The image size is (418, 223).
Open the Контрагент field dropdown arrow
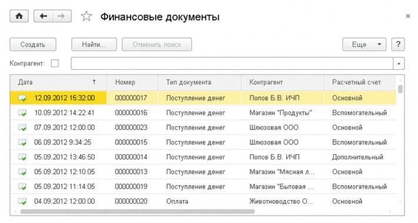(x=399, y=63)
